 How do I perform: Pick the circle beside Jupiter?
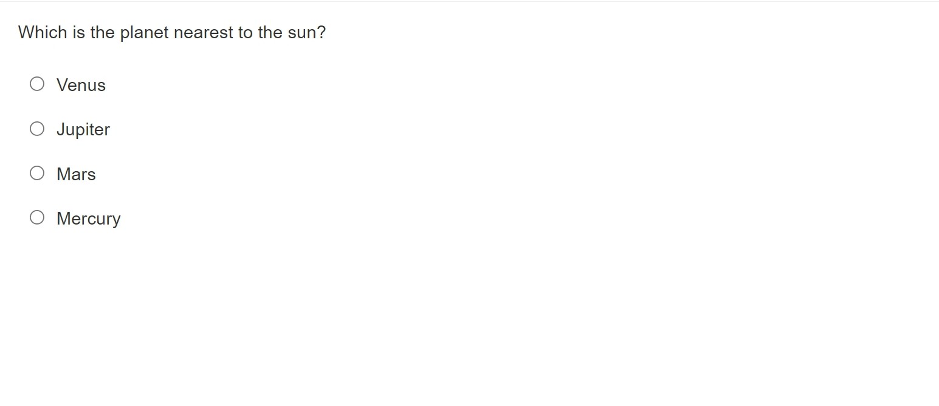37,129
